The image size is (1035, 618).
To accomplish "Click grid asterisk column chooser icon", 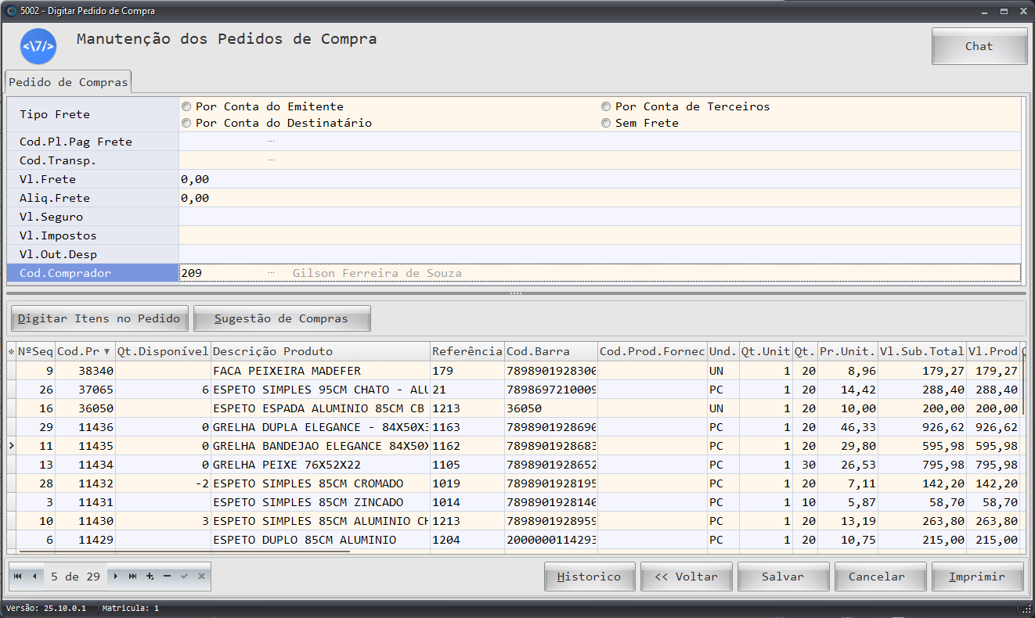I will click(x=11, y=352).
